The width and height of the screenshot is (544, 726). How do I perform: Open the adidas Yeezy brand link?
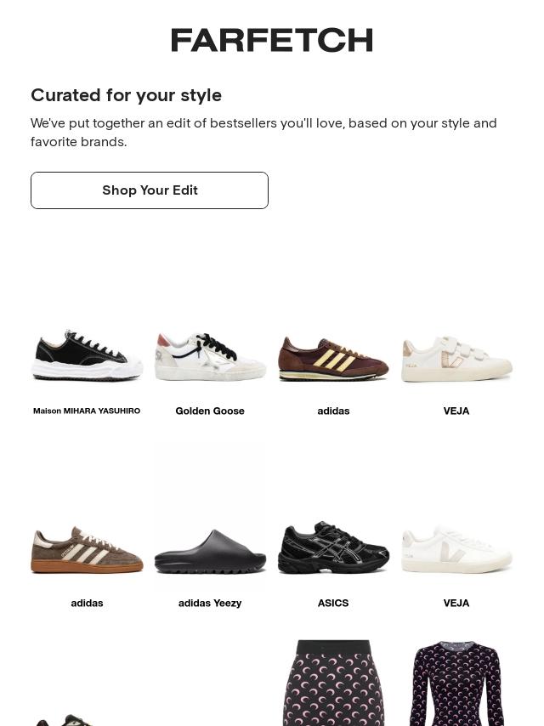click(210, 603)
